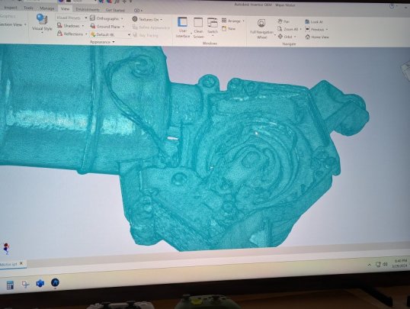
Task: Toggle Ground Plane visibility
Action: 107,27
